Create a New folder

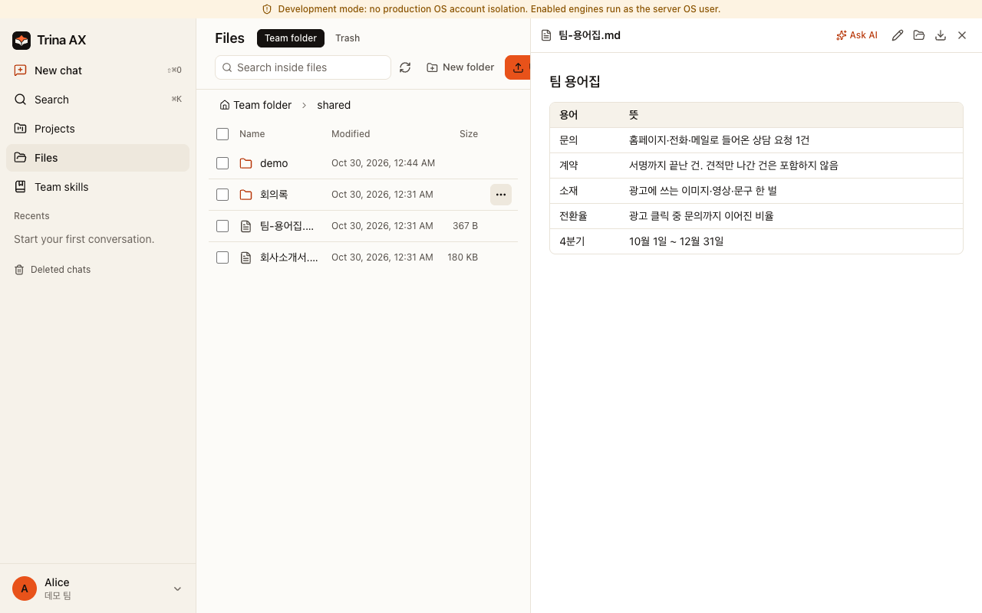[460, 67]
